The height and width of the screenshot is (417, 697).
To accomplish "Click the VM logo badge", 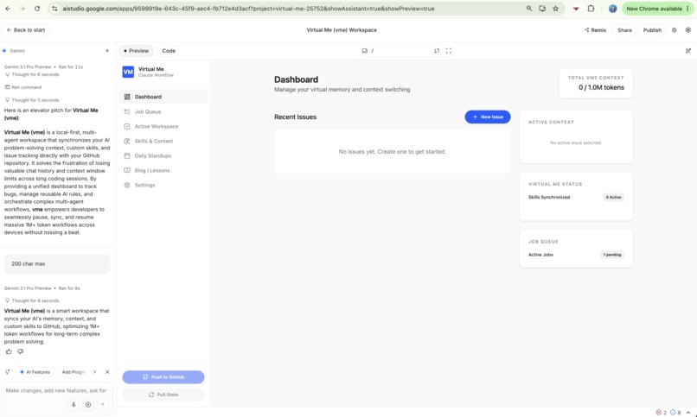I will pos(128,72).
